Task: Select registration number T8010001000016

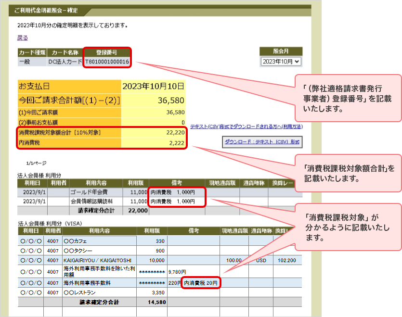Action: [107, 62]
